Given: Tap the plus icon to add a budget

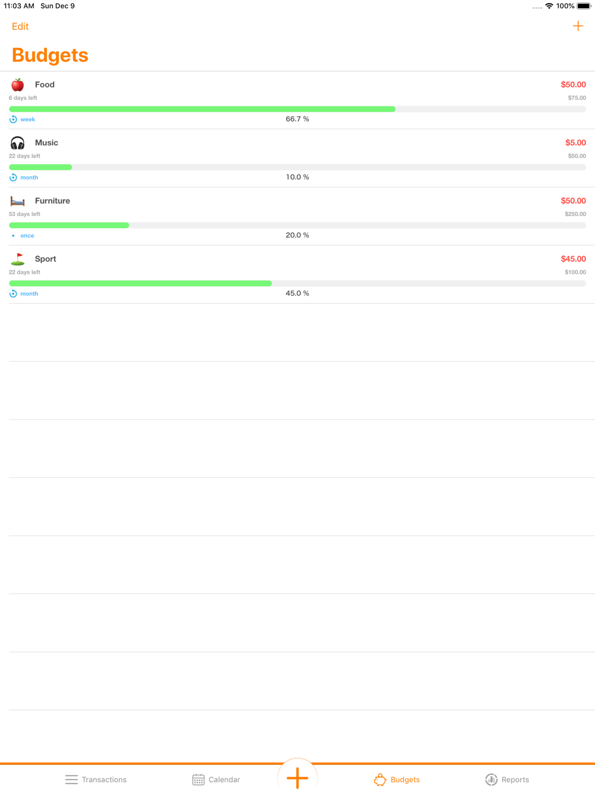Looking at the screenshot, I should tap(578, 26).
